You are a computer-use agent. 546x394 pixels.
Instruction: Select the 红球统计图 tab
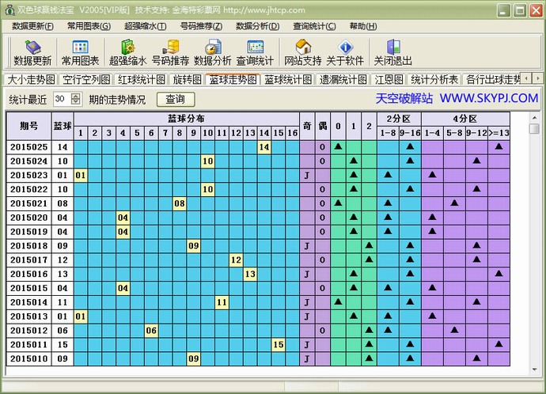pos(142,79)
